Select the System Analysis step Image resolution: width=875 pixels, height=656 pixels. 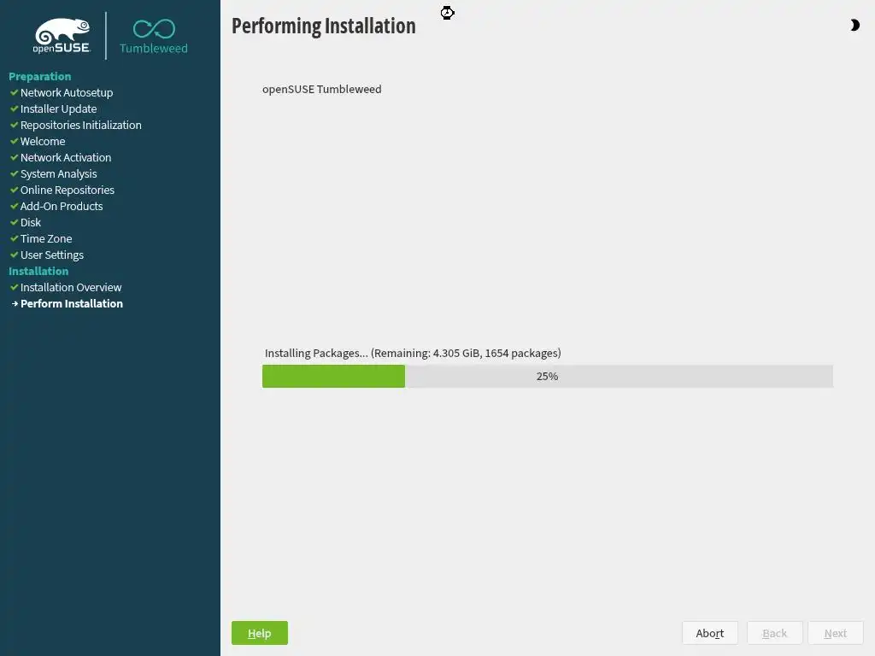click(59, 173)
